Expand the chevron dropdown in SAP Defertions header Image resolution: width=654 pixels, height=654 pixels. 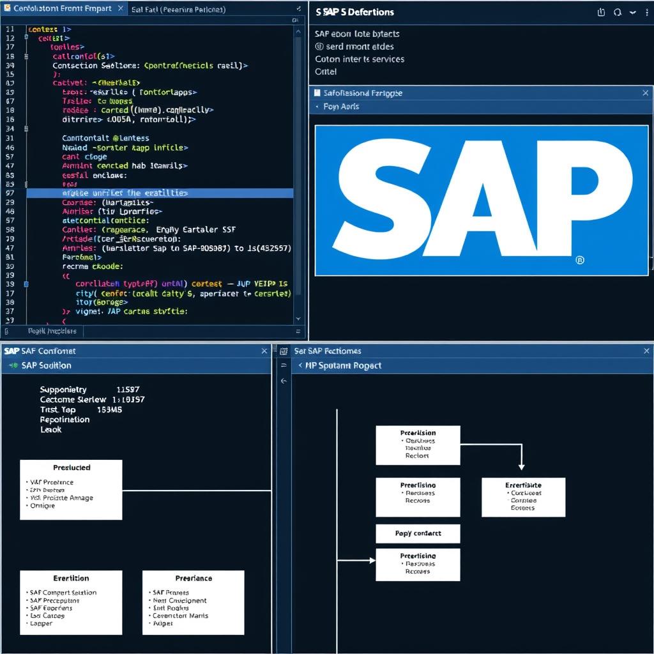point(633,12)
